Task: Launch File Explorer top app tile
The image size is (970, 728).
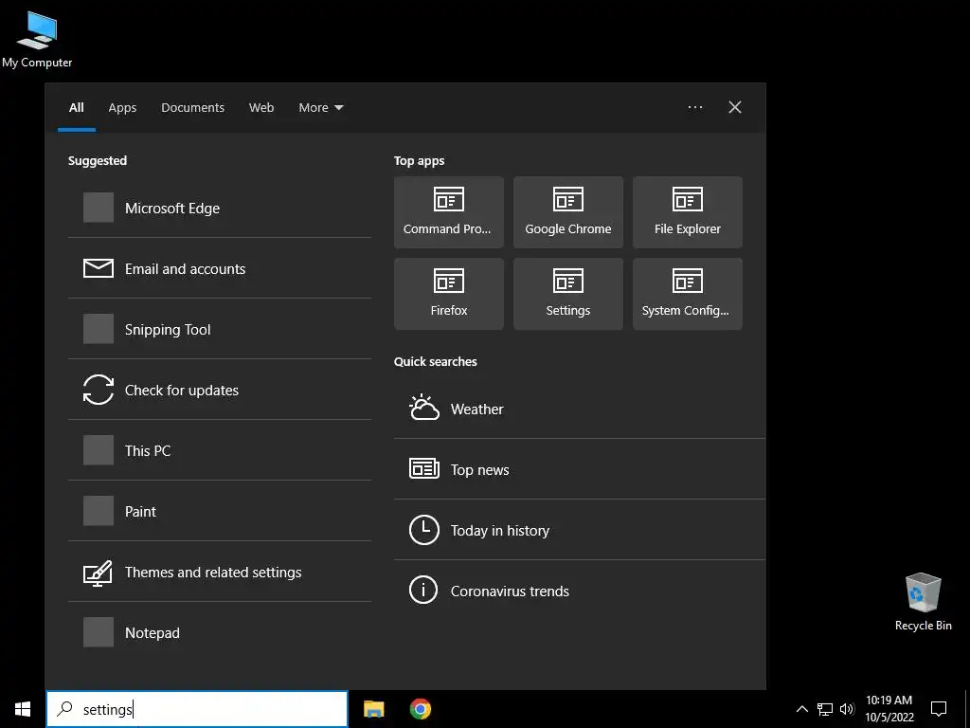Action: (x=688, y=212)
